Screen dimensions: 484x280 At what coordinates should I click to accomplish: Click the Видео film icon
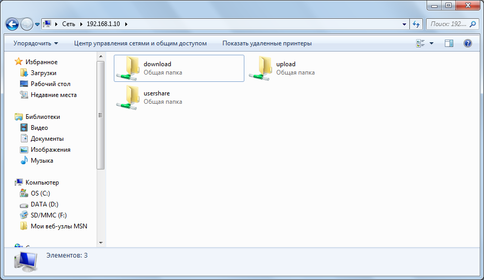(x=24, y=127)
